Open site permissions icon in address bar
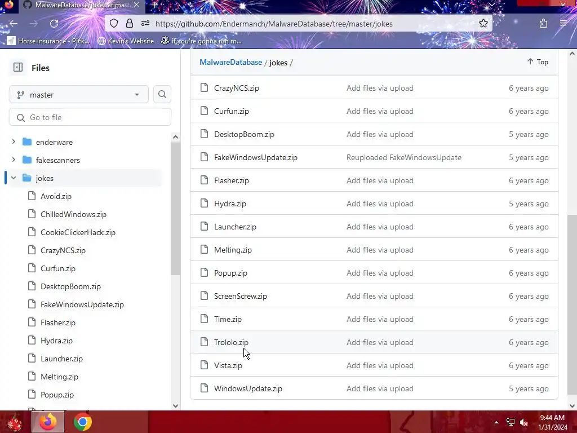Screen dimensions: 577x433 145,24
